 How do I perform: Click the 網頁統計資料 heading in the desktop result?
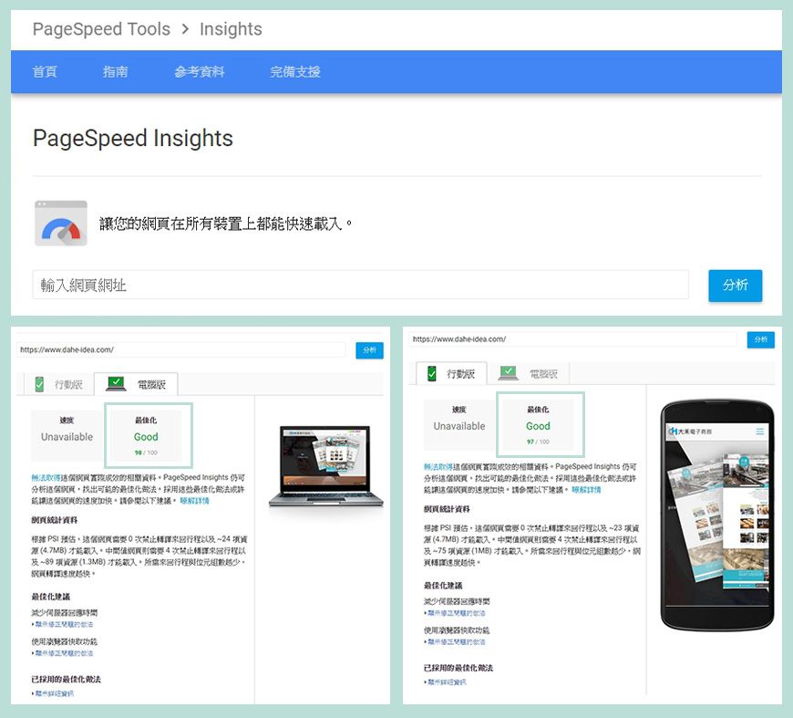tap(55, 520)
